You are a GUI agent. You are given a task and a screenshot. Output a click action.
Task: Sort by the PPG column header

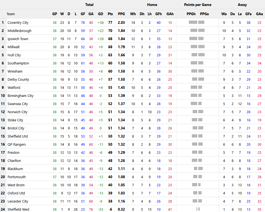click(121, 14)
